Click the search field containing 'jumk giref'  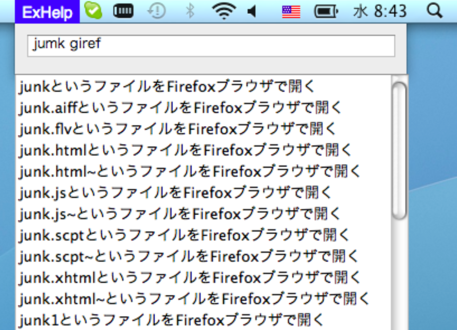(x=211, y=46)
